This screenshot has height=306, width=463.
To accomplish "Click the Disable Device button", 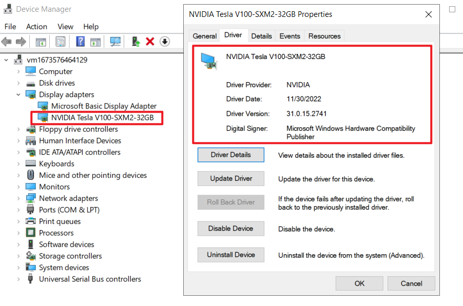I will tap(231, 229).
